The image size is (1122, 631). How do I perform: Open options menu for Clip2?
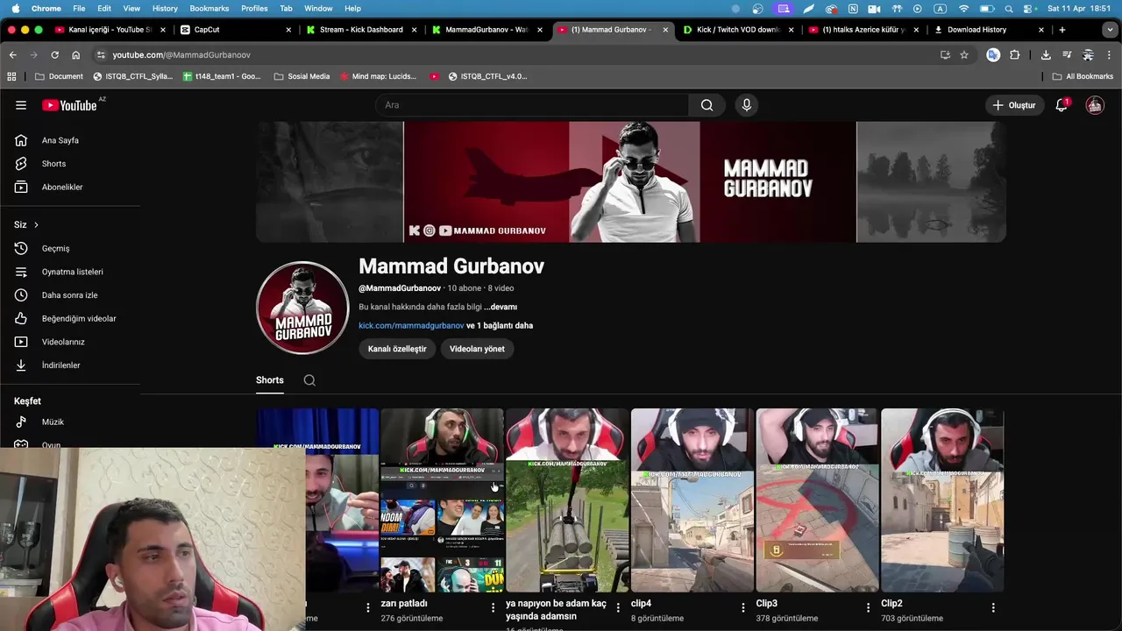coord(993,607)
